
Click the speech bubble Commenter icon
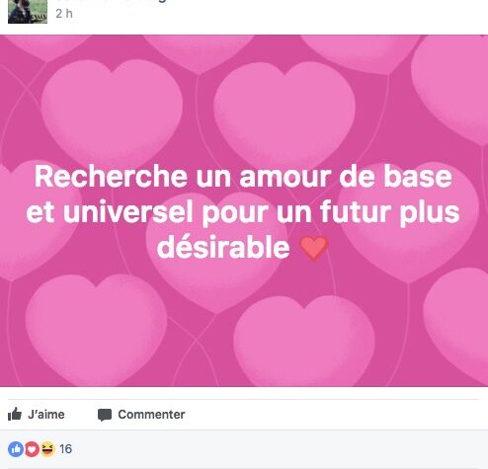105,415
